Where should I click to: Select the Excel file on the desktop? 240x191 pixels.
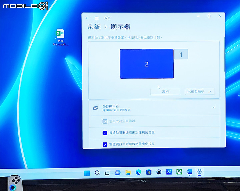pyautogui.click(x=60, y=37)
